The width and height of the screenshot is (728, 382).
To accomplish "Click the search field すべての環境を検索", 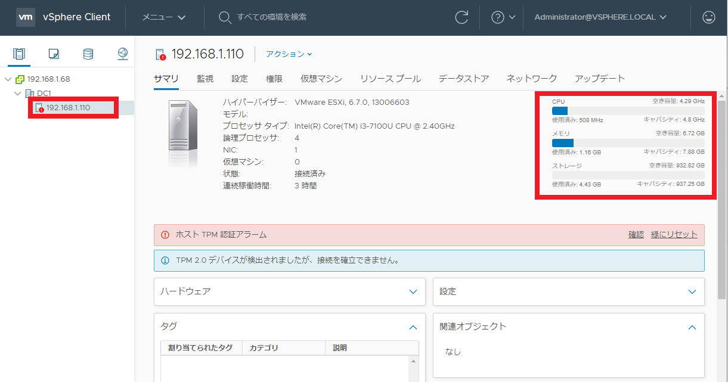I will point(271,17).
